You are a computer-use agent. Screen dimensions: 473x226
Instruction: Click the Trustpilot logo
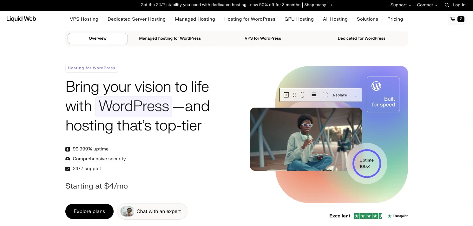[x=397, y=216]
